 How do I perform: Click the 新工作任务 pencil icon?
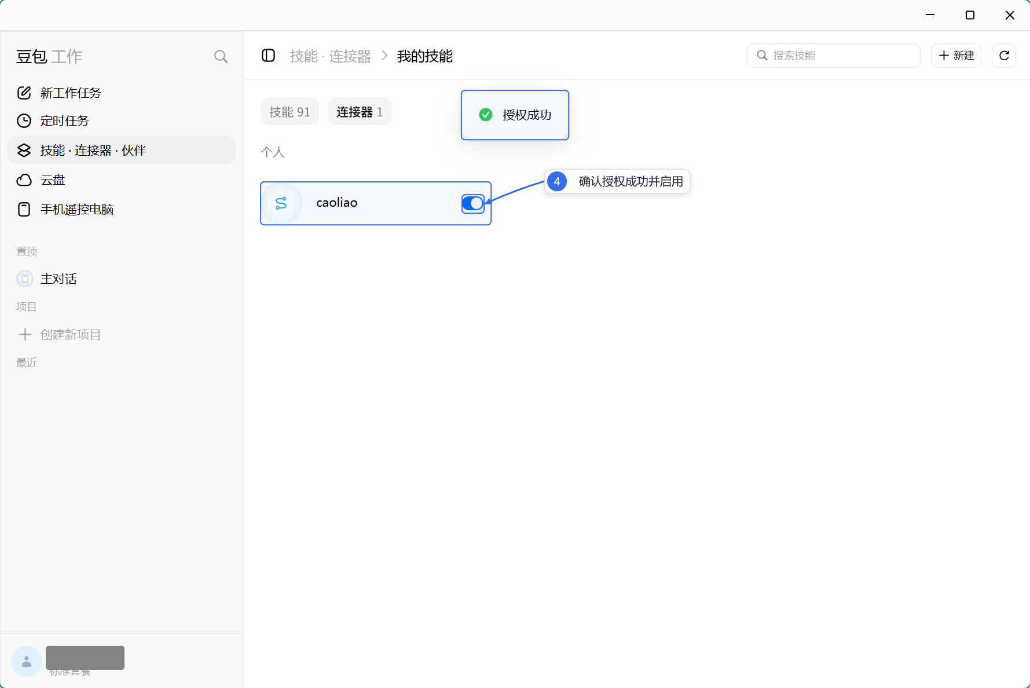tap(24, 93)
